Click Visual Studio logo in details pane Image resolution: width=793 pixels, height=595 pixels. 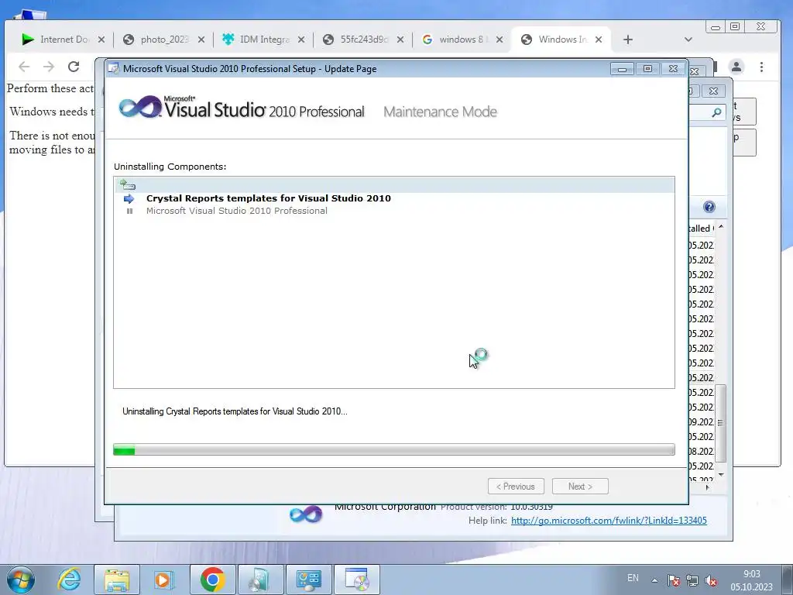click(306, 515)
